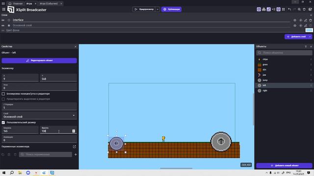Open the hamburger main menu

tap(3, 3)
